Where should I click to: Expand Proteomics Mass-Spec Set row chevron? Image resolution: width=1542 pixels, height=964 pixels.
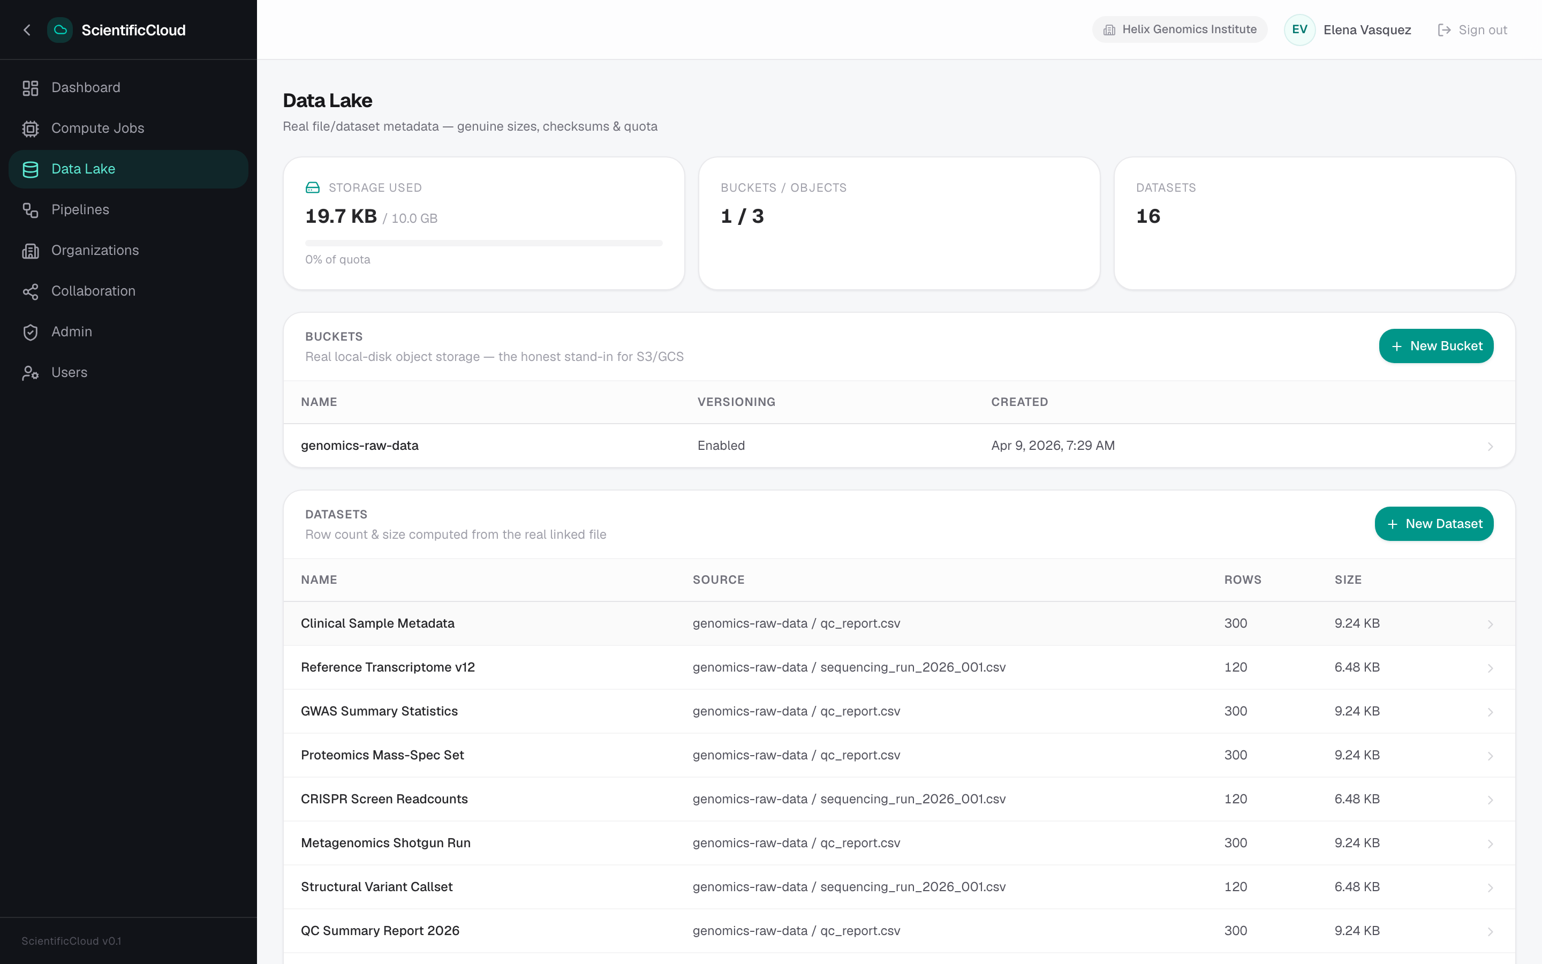pos(1490,756)
